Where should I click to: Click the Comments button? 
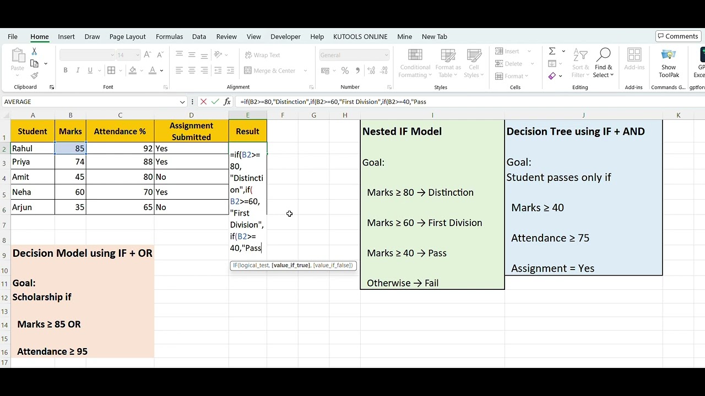click(677, 36)
